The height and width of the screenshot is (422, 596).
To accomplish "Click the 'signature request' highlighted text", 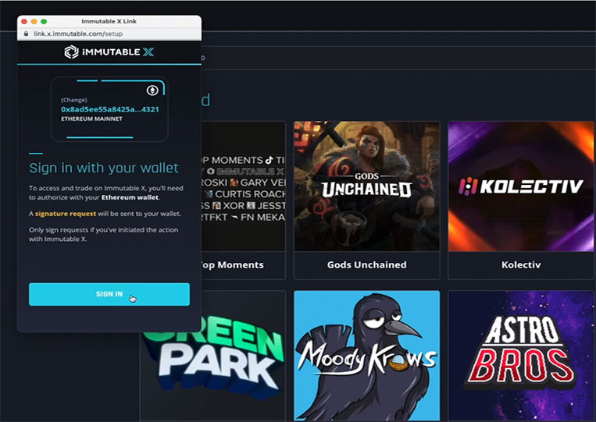I will pyautogui.click(x=66, y=214).
